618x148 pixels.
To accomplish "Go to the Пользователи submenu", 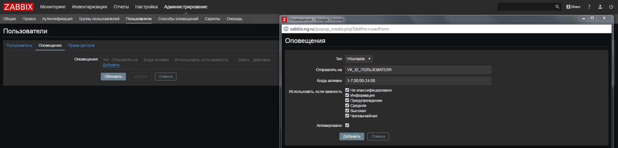I will click(x=139, y=19).
